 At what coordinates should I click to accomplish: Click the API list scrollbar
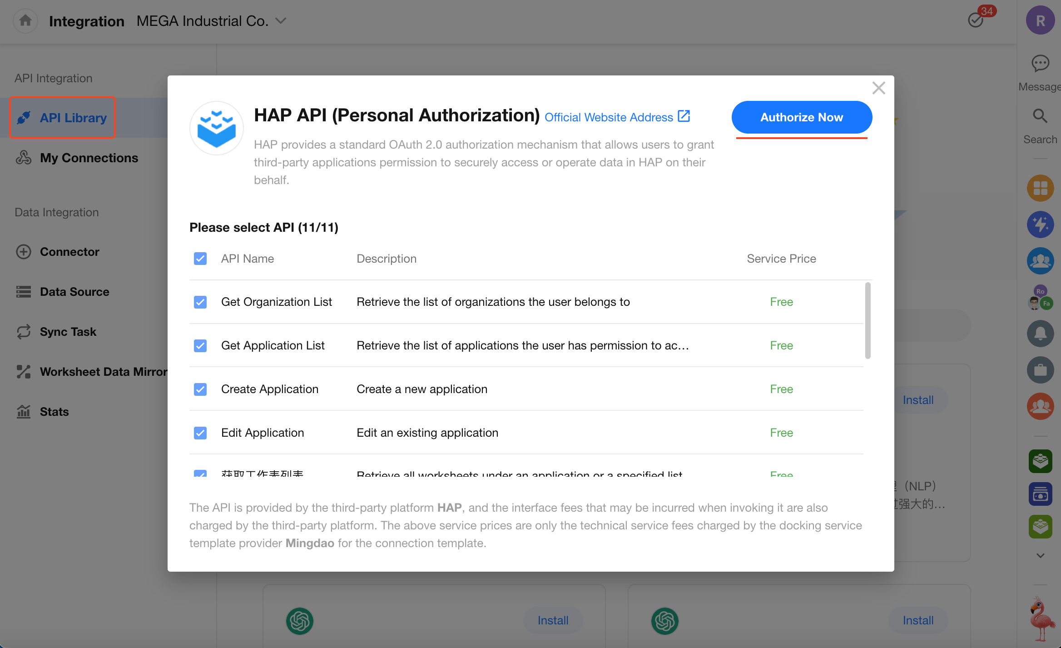tap(868, 320)
